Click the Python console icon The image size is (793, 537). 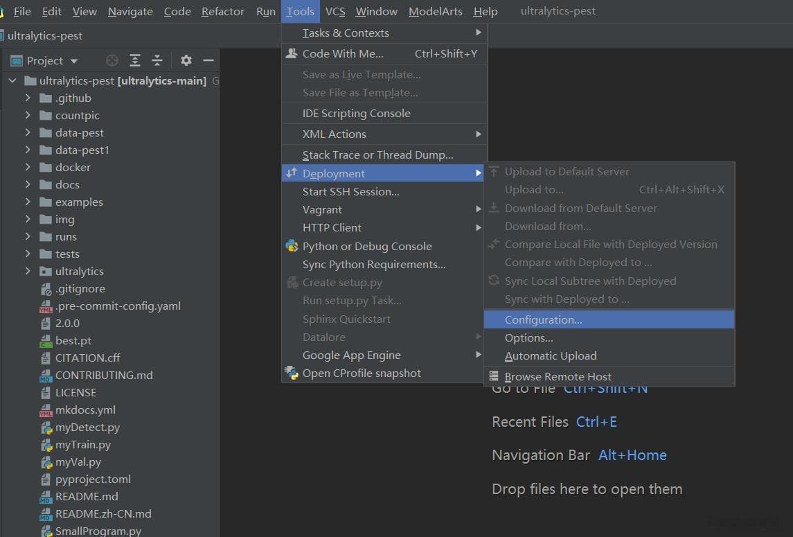pyautogui.click(x=292, y=246)
